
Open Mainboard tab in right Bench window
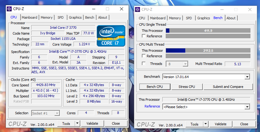tap(158, 18)
